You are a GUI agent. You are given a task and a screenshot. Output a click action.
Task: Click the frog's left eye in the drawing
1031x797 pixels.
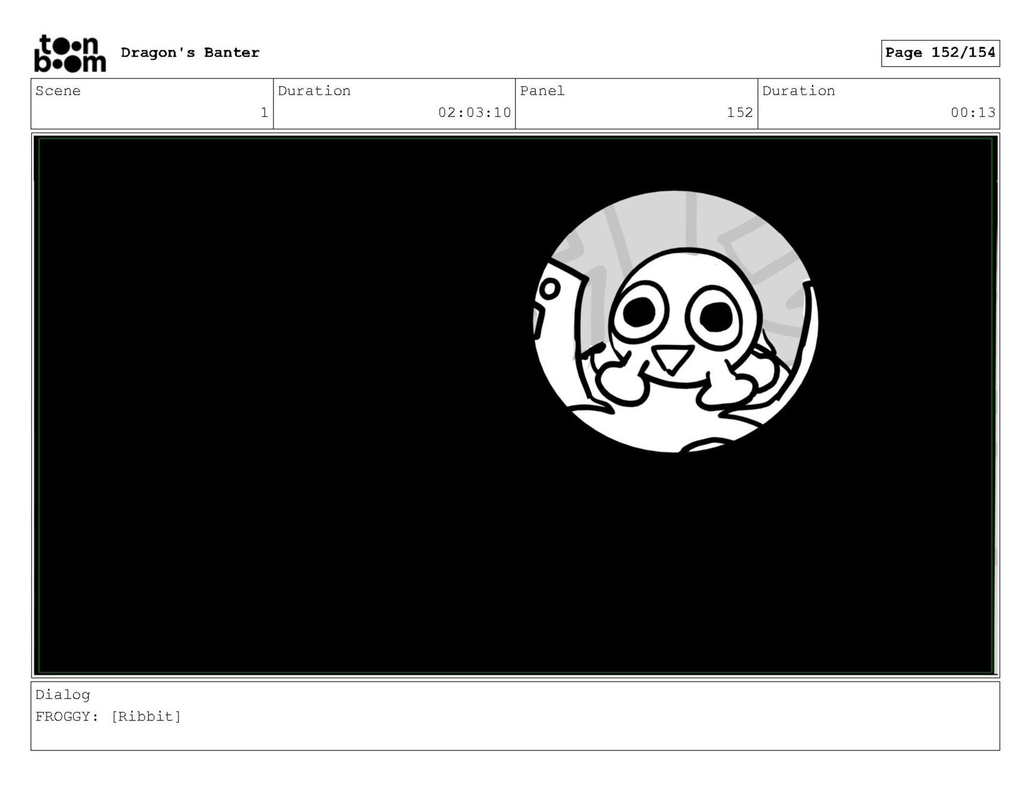click(639, 311)
